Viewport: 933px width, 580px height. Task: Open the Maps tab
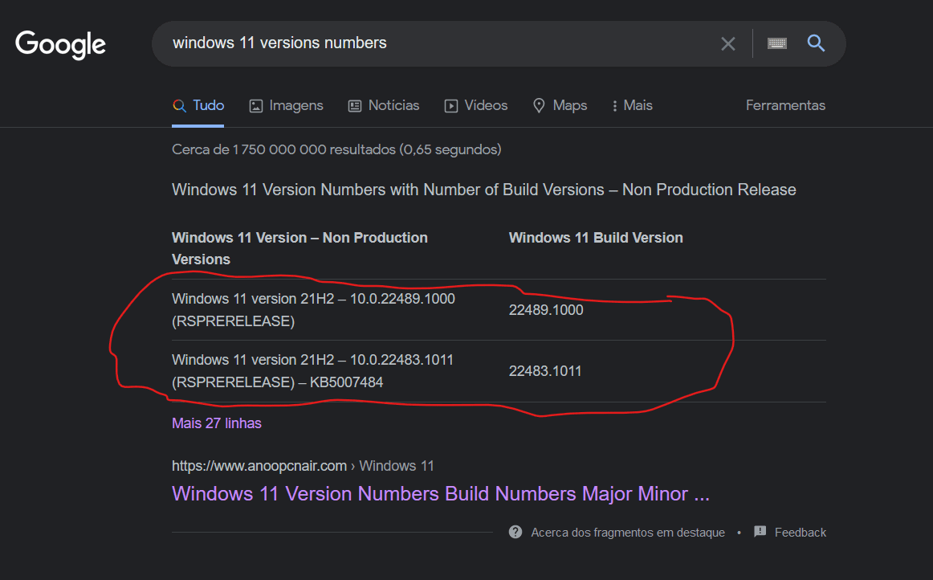[560, 105]
